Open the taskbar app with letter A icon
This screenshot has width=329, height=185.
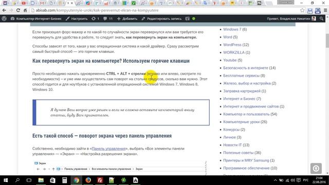click(x=136, y=180)
